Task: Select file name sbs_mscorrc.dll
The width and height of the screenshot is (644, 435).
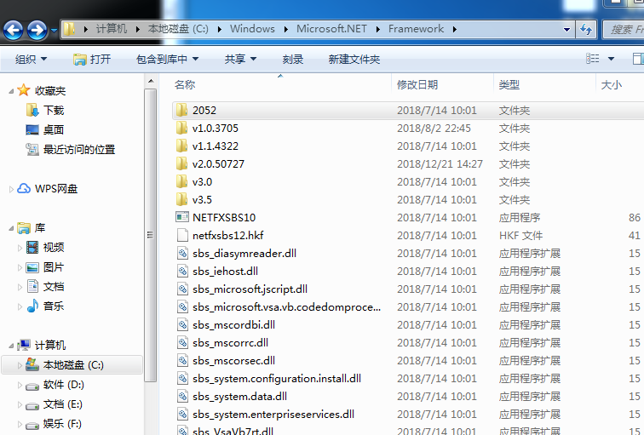Action: 230,343
